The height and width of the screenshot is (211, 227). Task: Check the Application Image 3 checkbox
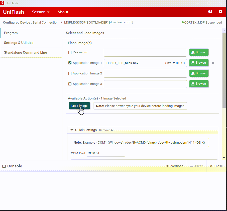[x=70, y=84]
